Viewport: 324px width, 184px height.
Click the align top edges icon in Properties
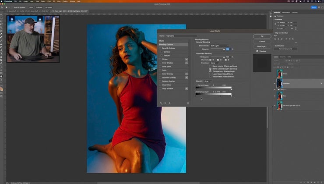click(x=287, y=39)
